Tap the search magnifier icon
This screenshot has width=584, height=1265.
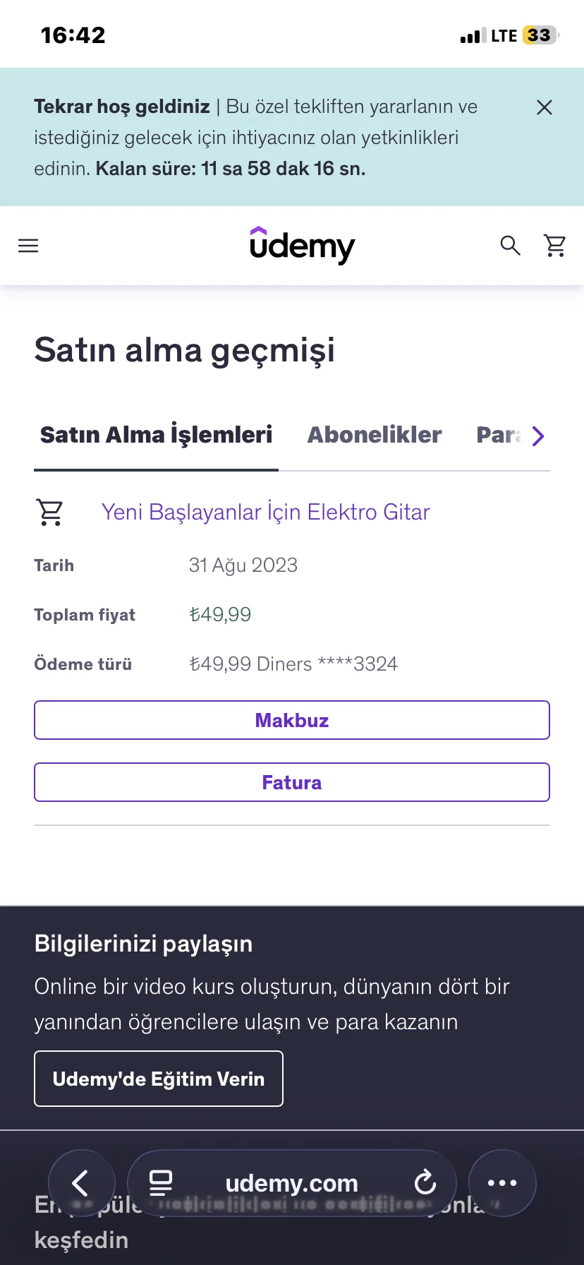pyautogui.click(x=510, y=246)
